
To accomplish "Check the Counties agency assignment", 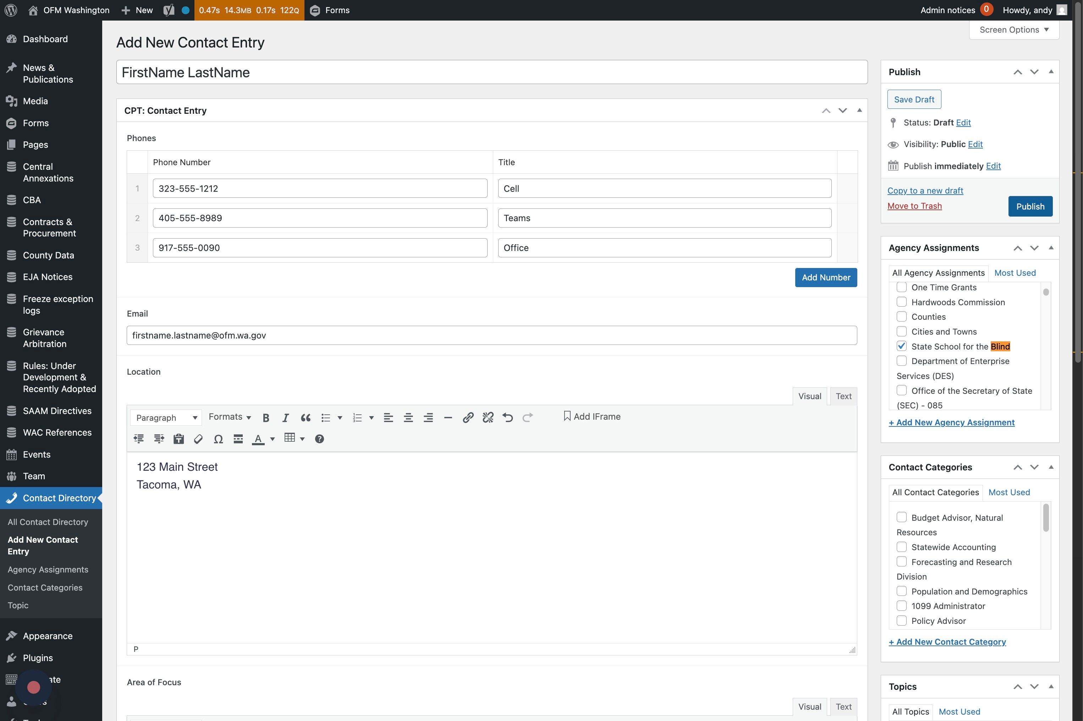I will pyautogui.click(x=901, y=317).
